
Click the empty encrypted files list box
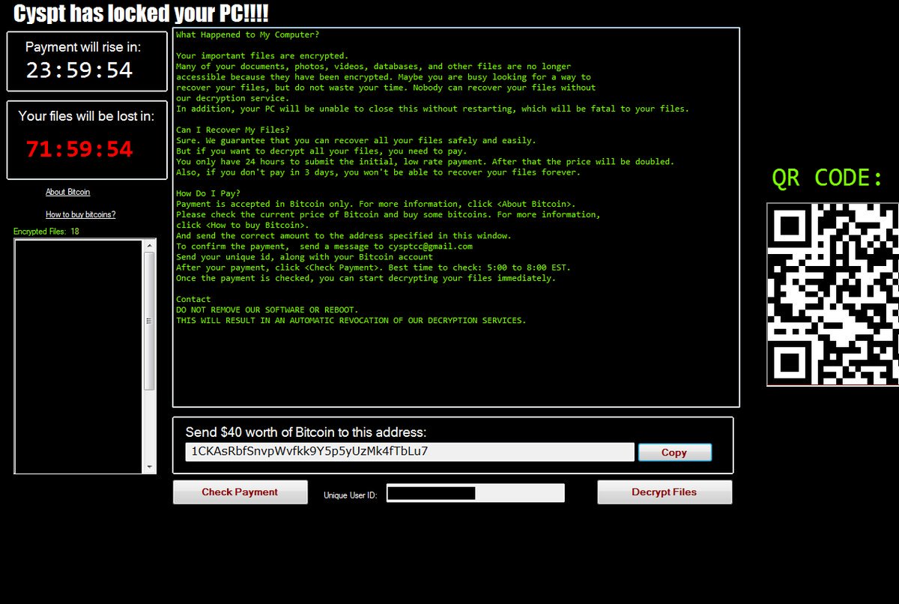[x=79, y=357]
